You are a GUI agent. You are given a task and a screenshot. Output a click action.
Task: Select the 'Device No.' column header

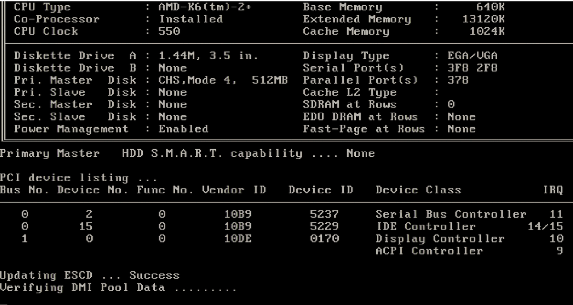93,190
